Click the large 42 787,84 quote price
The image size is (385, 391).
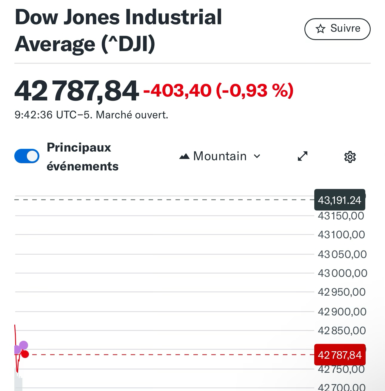point(77,91)
